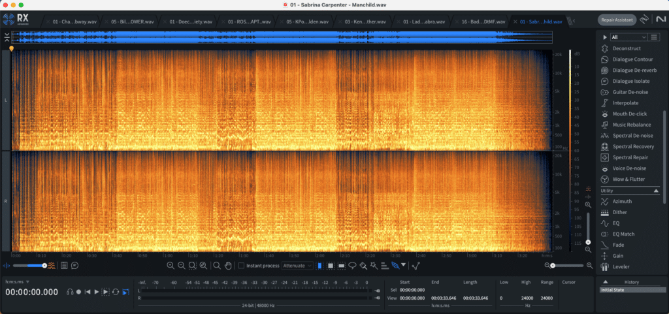Show more tabs with the tab overflow arrow
The image size is (669, 314).
574,21
